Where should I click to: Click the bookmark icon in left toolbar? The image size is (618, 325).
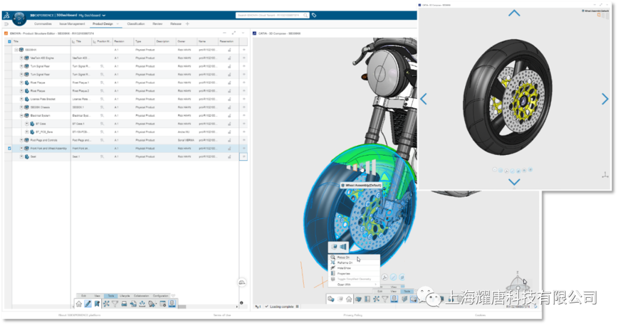[x=97, y=304]
